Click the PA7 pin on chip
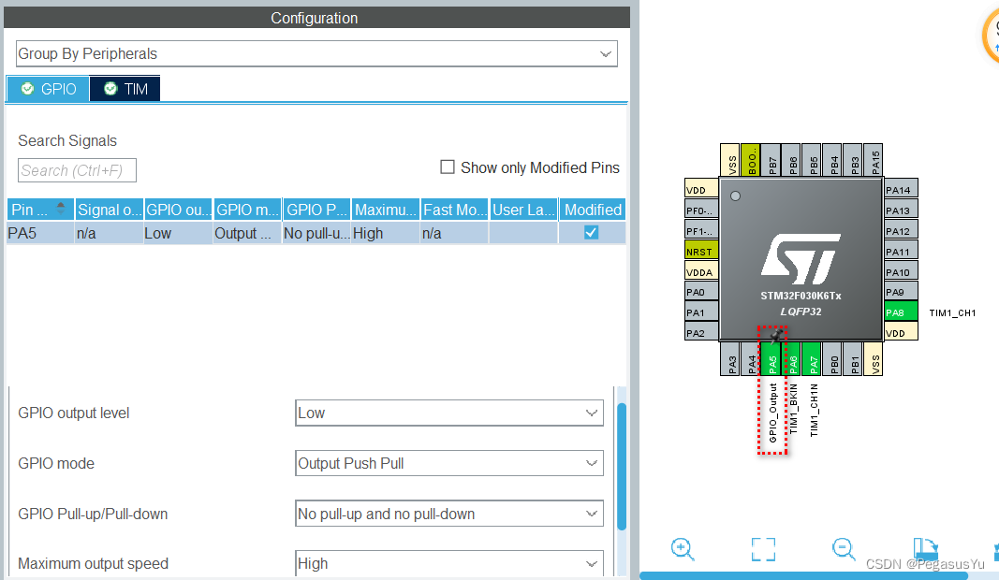The height and width of the screenshot is (580, 999). [814, 359]
